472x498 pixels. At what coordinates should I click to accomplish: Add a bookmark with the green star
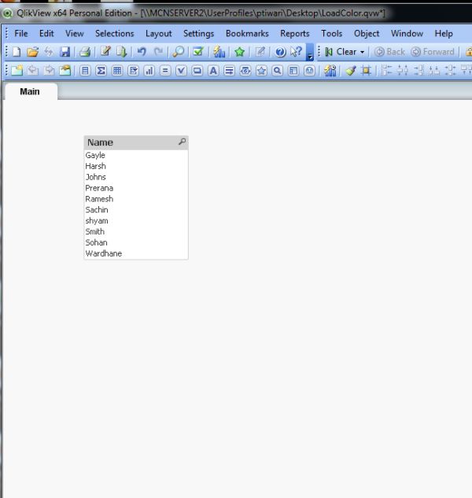(239, 51)
